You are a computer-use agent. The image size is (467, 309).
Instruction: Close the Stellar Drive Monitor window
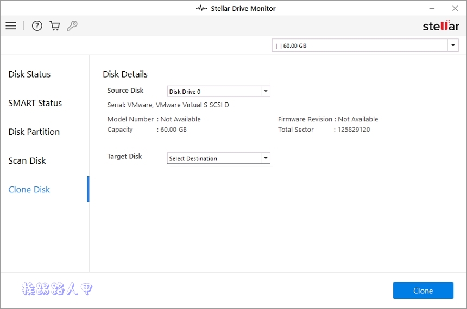point(455,8)
